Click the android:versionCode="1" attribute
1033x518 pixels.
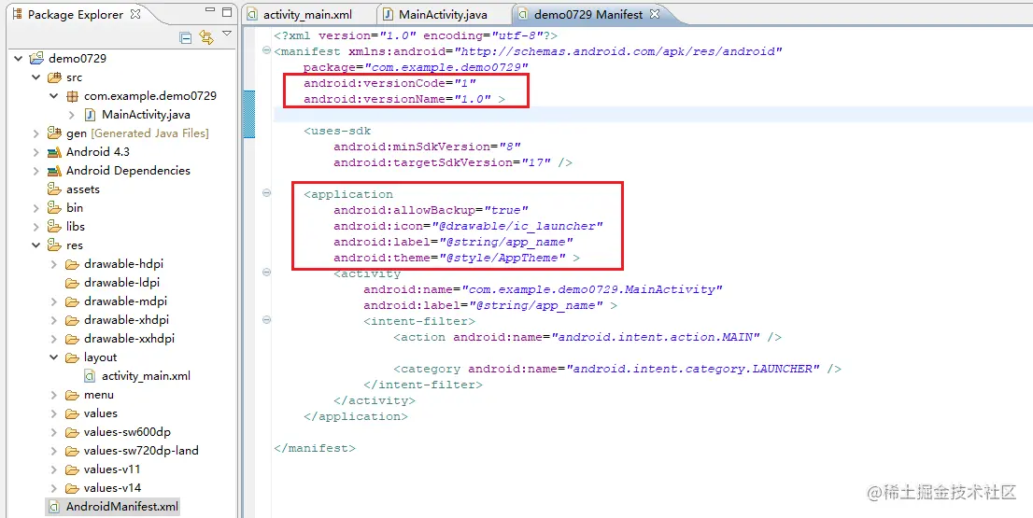pos(390,84)
